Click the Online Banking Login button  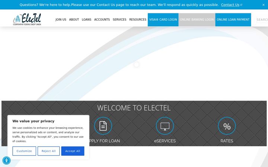click(197, 20)
